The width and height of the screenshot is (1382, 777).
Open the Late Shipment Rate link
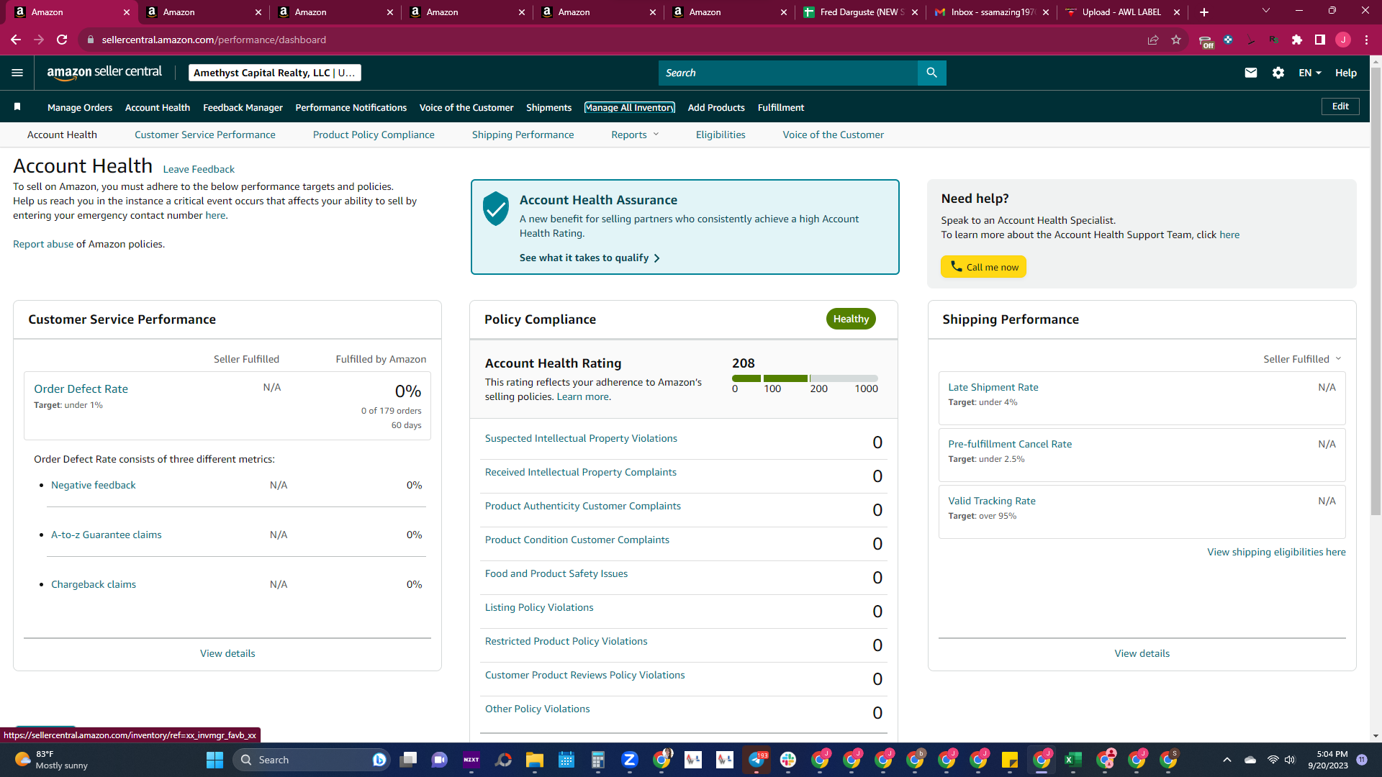(993, 387)
